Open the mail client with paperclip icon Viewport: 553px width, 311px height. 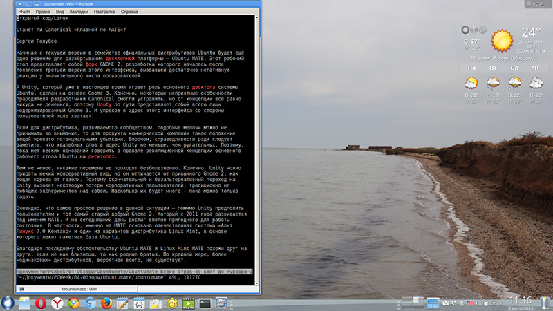pyautogui.click(x=156, y=303)
